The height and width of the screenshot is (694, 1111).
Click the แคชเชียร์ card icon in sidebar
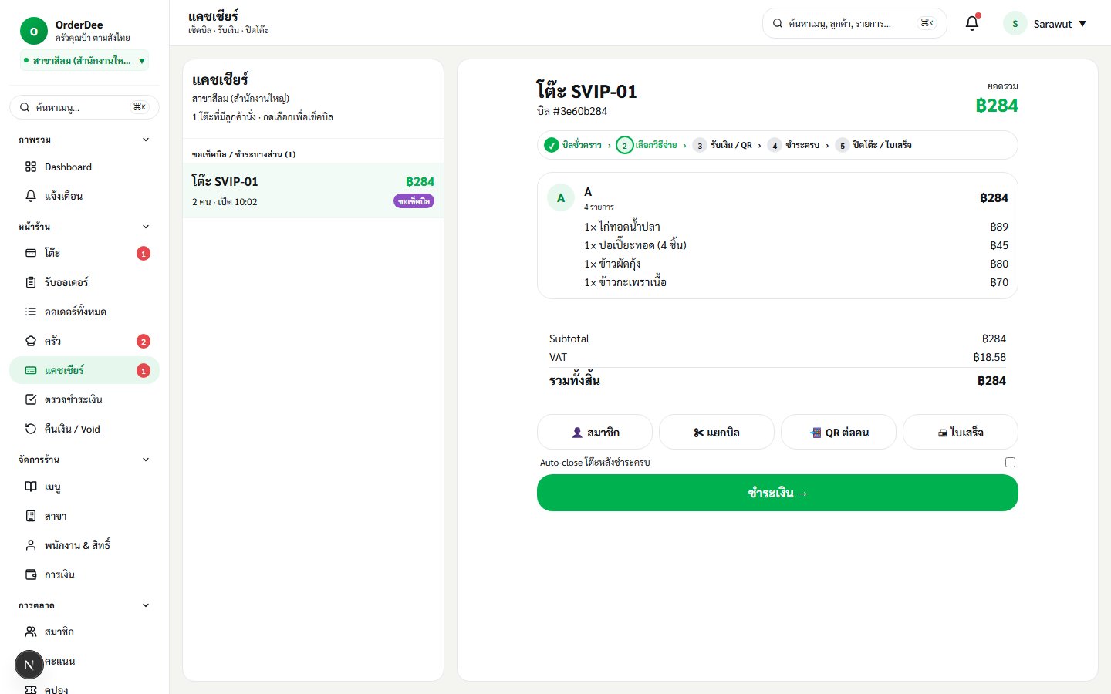pos(31,370)
